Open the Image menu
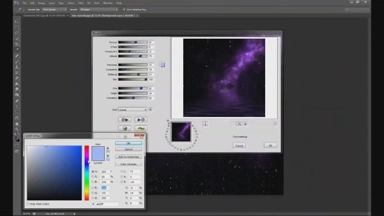The height and width of the screenshot is (216, 384). [x=41, y=3]
